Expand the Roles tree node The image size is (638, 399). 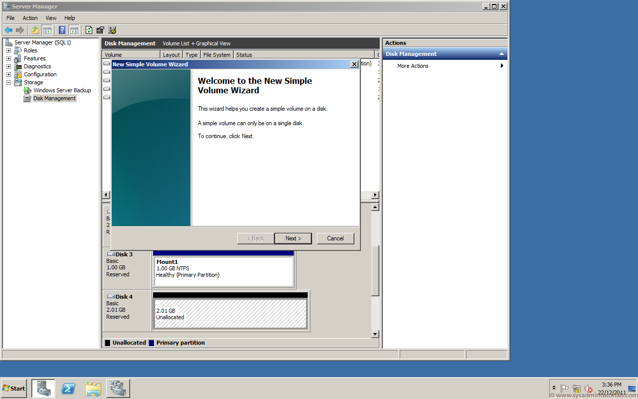coord(8,50)
